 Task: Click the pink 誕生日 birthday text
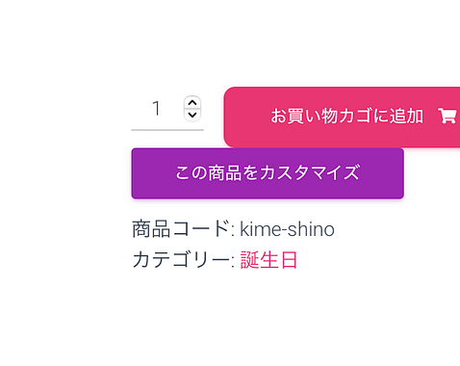(x=268, y=260)
